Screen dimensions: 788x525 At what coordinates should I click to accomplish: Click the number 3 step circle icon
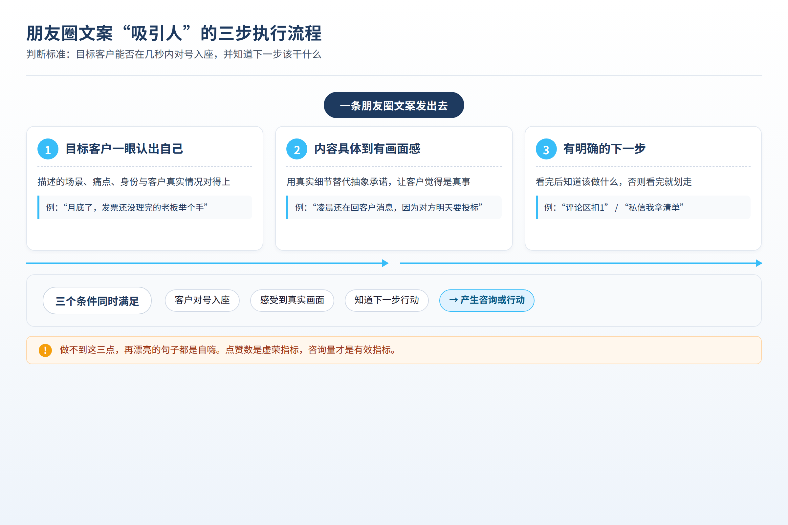tap(546, 149)
